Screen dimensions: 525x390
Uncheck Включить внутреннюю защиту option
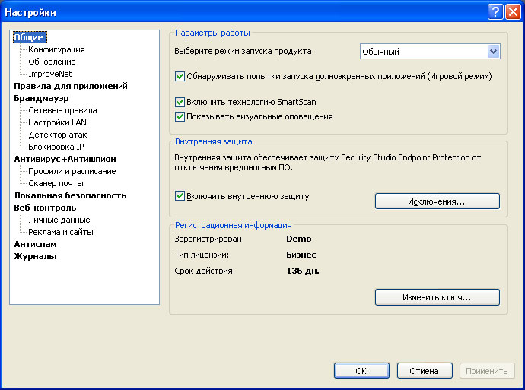[x=180, y=196]
